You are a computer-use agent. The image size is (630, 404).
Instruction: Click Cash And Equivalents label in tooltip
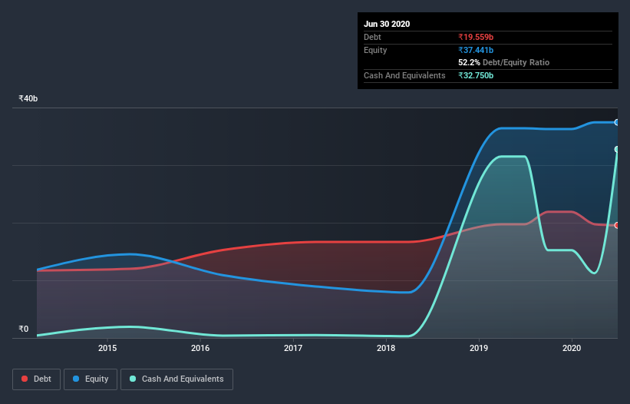pyautogui.click(x=404, y=75)
